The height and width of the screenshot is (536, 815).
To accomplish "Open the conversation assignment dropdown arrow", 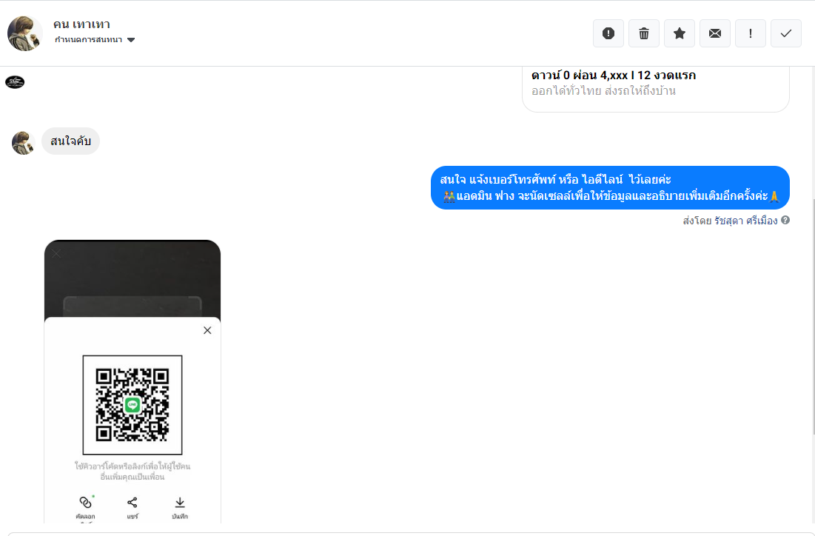I will 131,40.
